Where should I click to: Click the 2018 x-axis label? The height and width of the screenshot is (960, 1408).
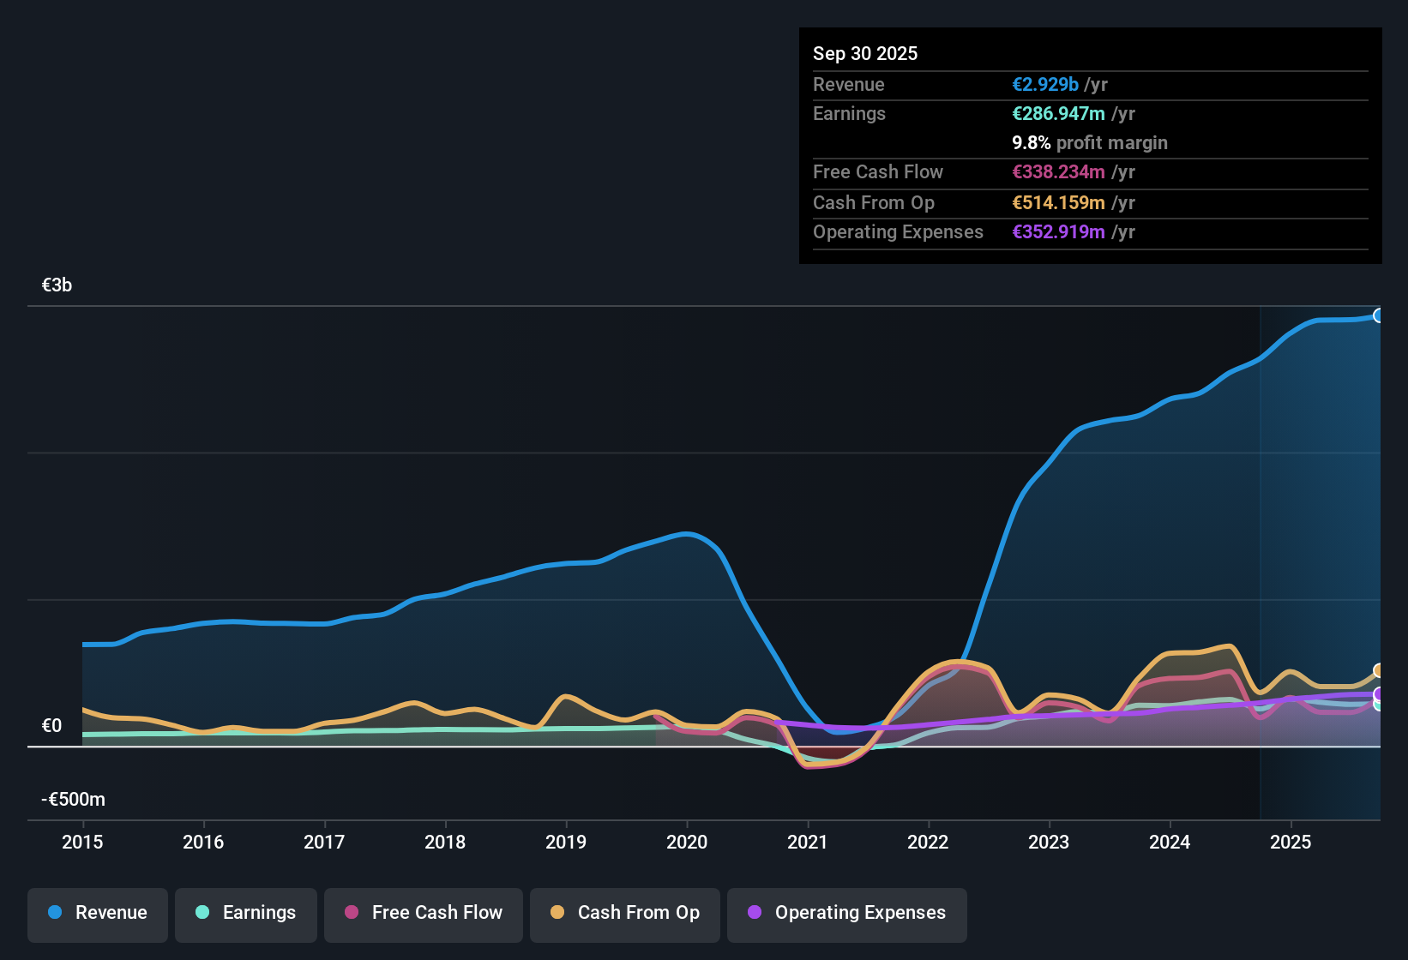[445, 843]
